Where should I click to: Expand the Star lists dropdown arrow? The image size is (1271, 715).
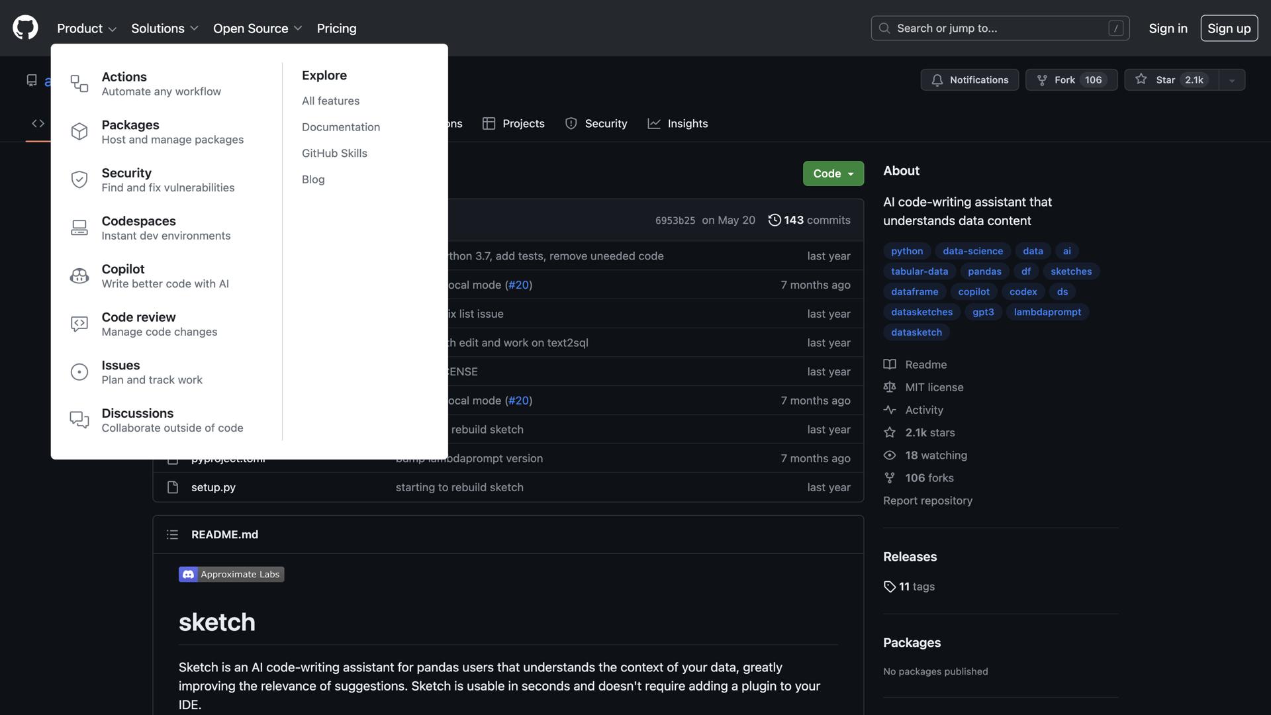pos(1232,80)
